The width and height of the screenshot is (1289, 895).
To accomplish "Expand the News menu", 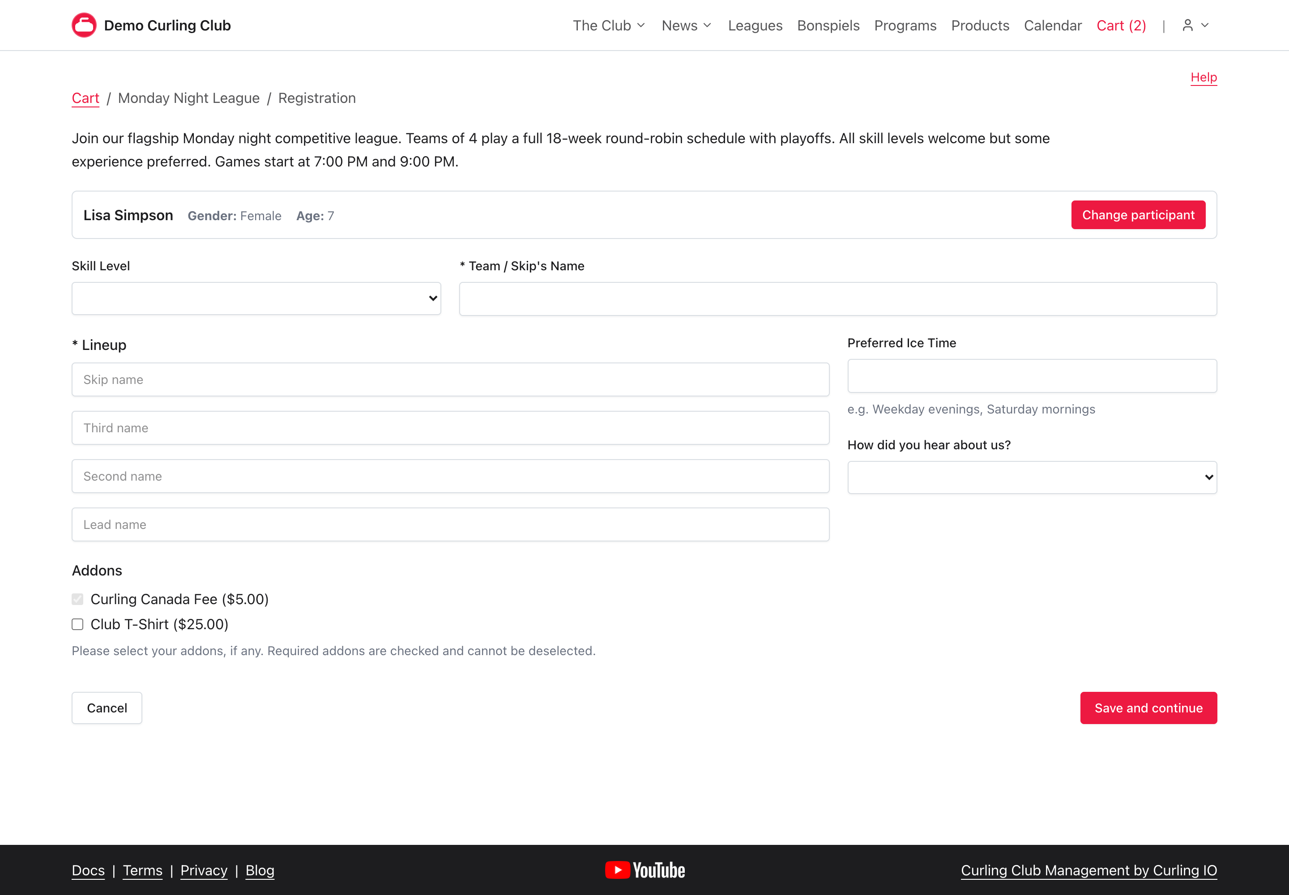I will point(687,25).
